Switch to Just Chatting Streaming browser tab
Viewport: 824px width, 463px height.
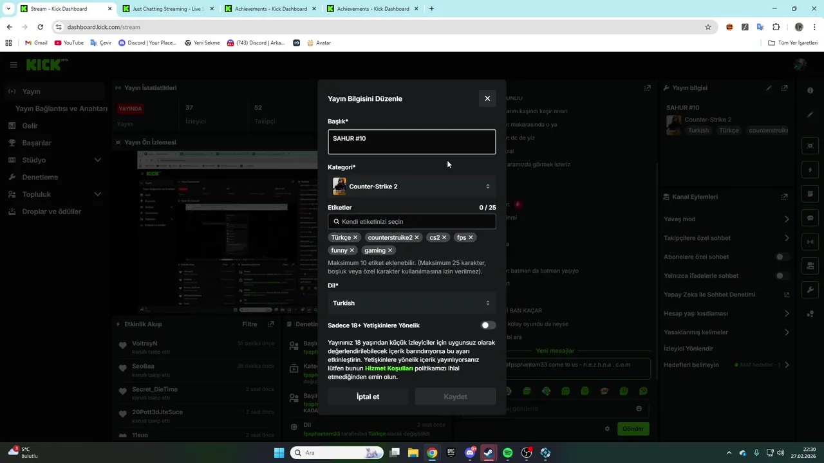[169, 9]
